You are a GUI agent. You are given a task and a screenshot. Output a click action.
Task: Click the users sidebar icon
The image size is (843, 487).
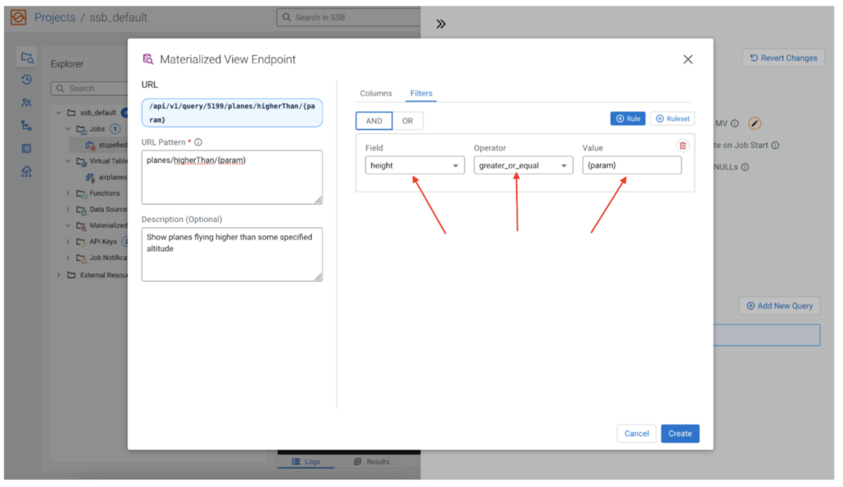click(26, 102)
